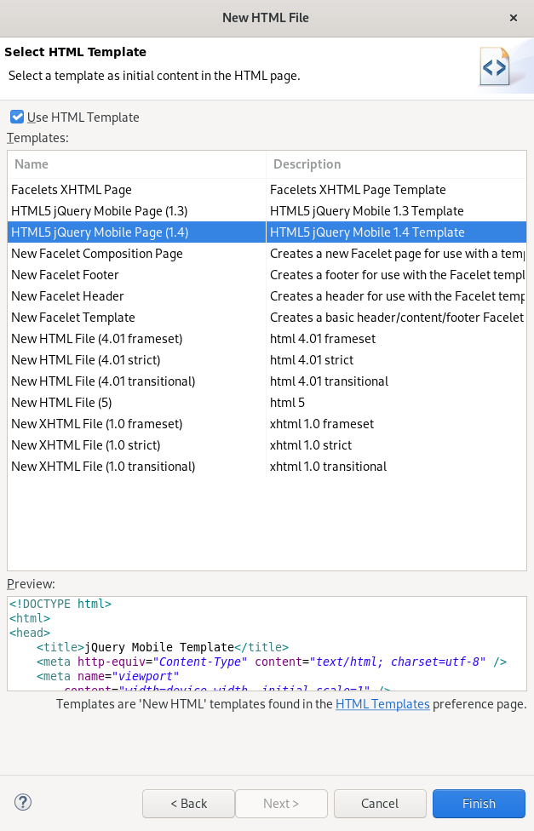Choose the New HTML File (5) template
The width and height of the screenshot is (534, 831).
coord(61,403)
